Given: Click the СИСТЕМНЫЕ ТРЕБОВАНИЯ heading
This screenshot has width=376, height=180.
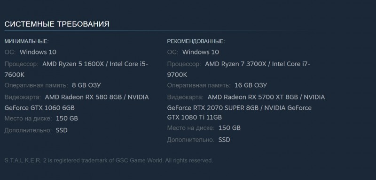Looking at the screenshot, I should (57, 24).
